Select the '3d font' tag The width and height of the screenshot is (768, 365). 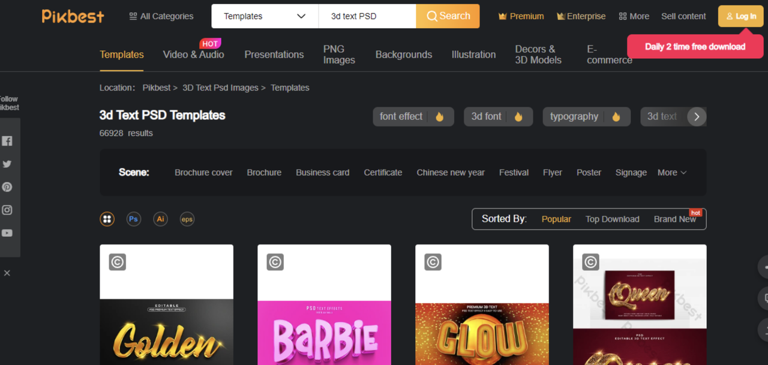pyautogui.click(x=498, y=117)
